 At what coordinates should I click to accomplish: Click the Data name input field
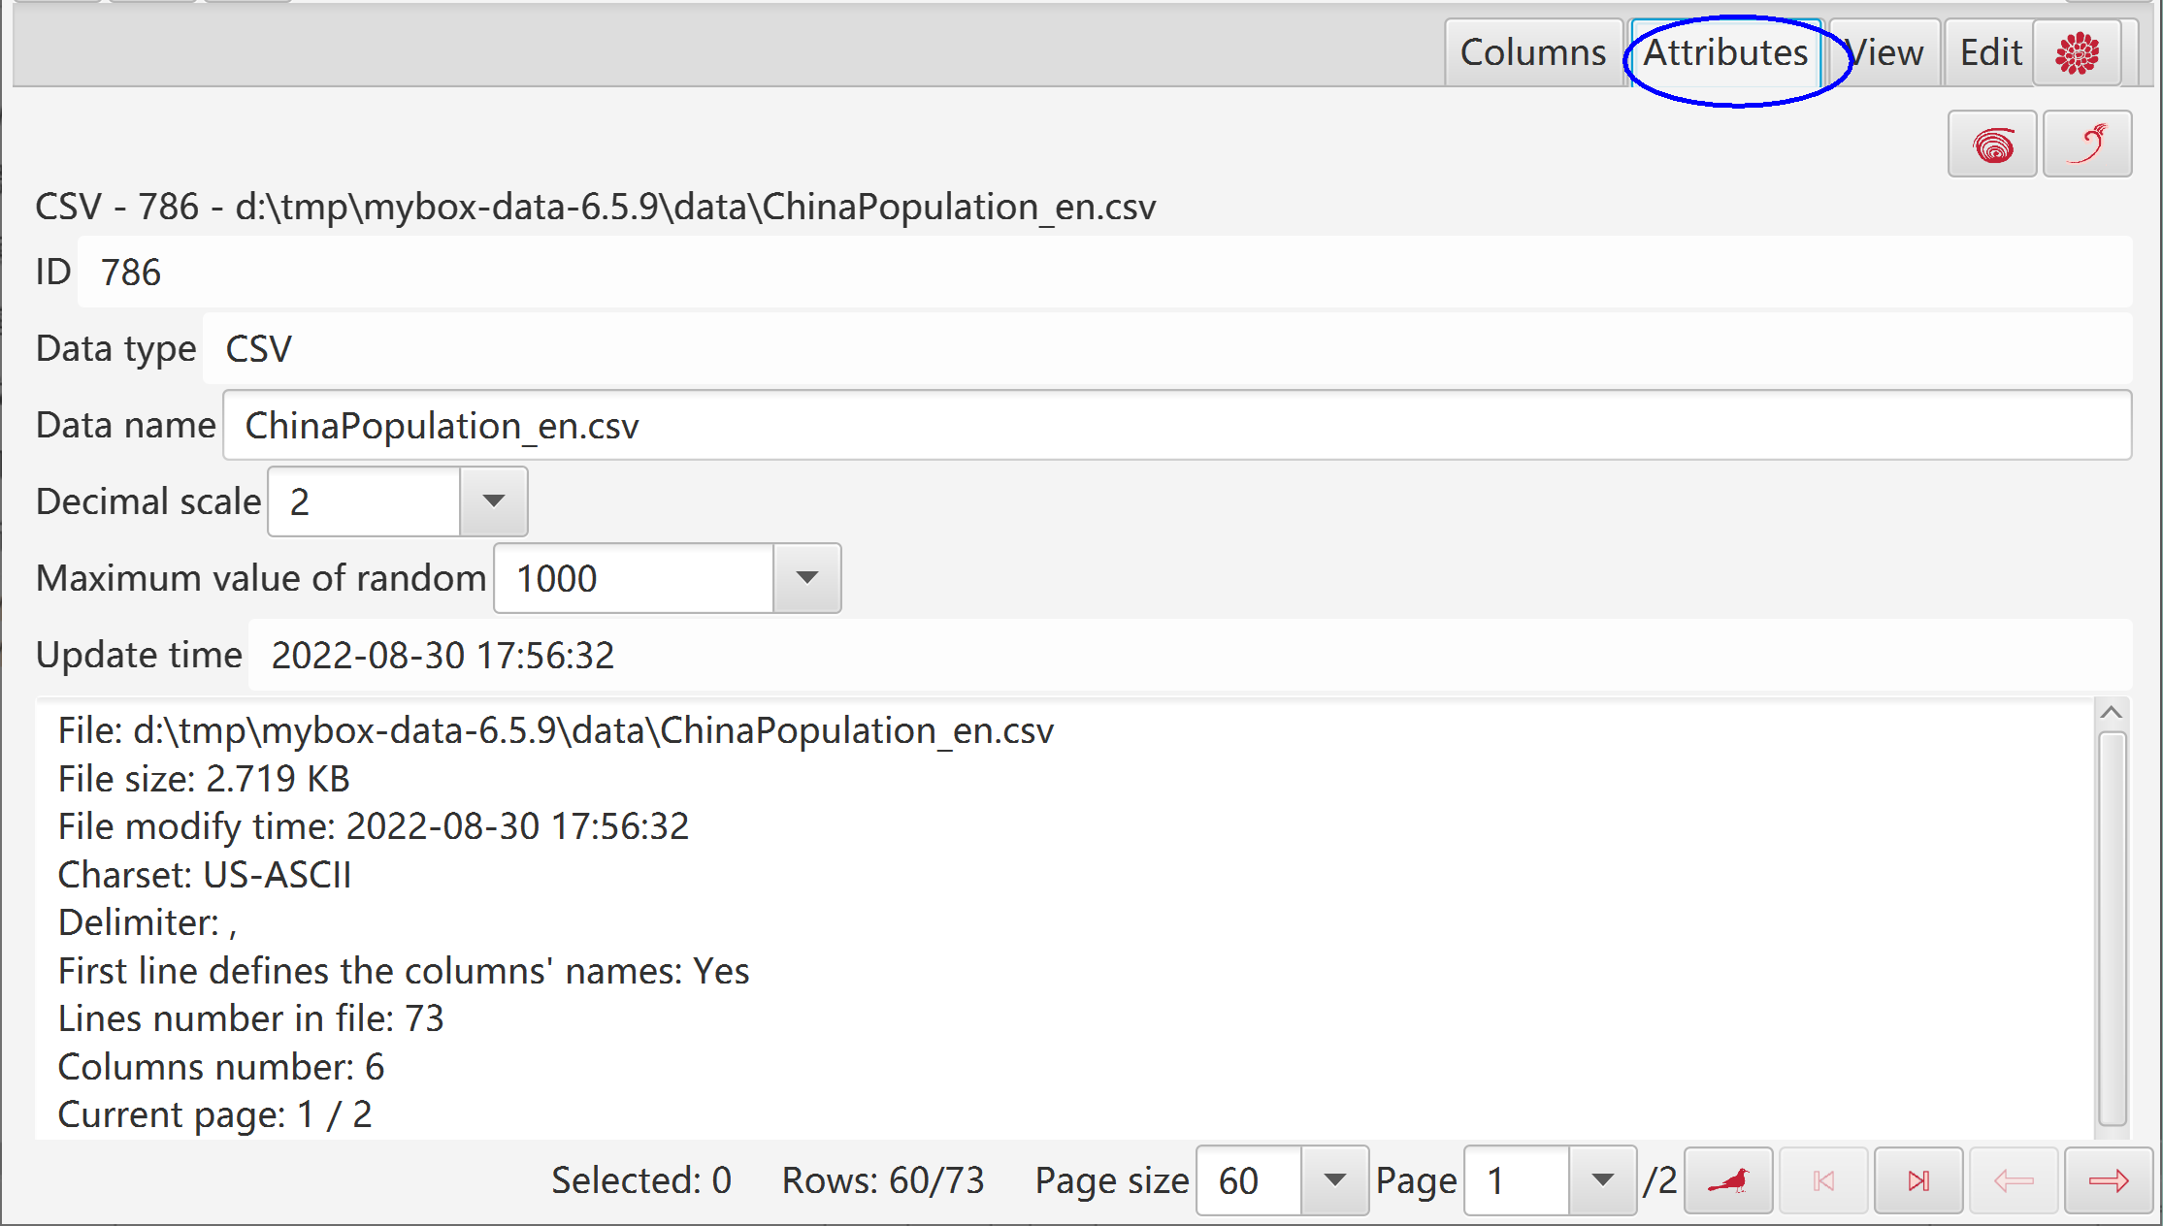(1177, 425)
